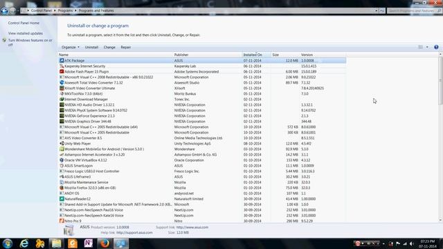Screen dimensions: 443x249
Task: Click the MKVToolNix 7.3.0 icon
Action: [x=62, y=94]
